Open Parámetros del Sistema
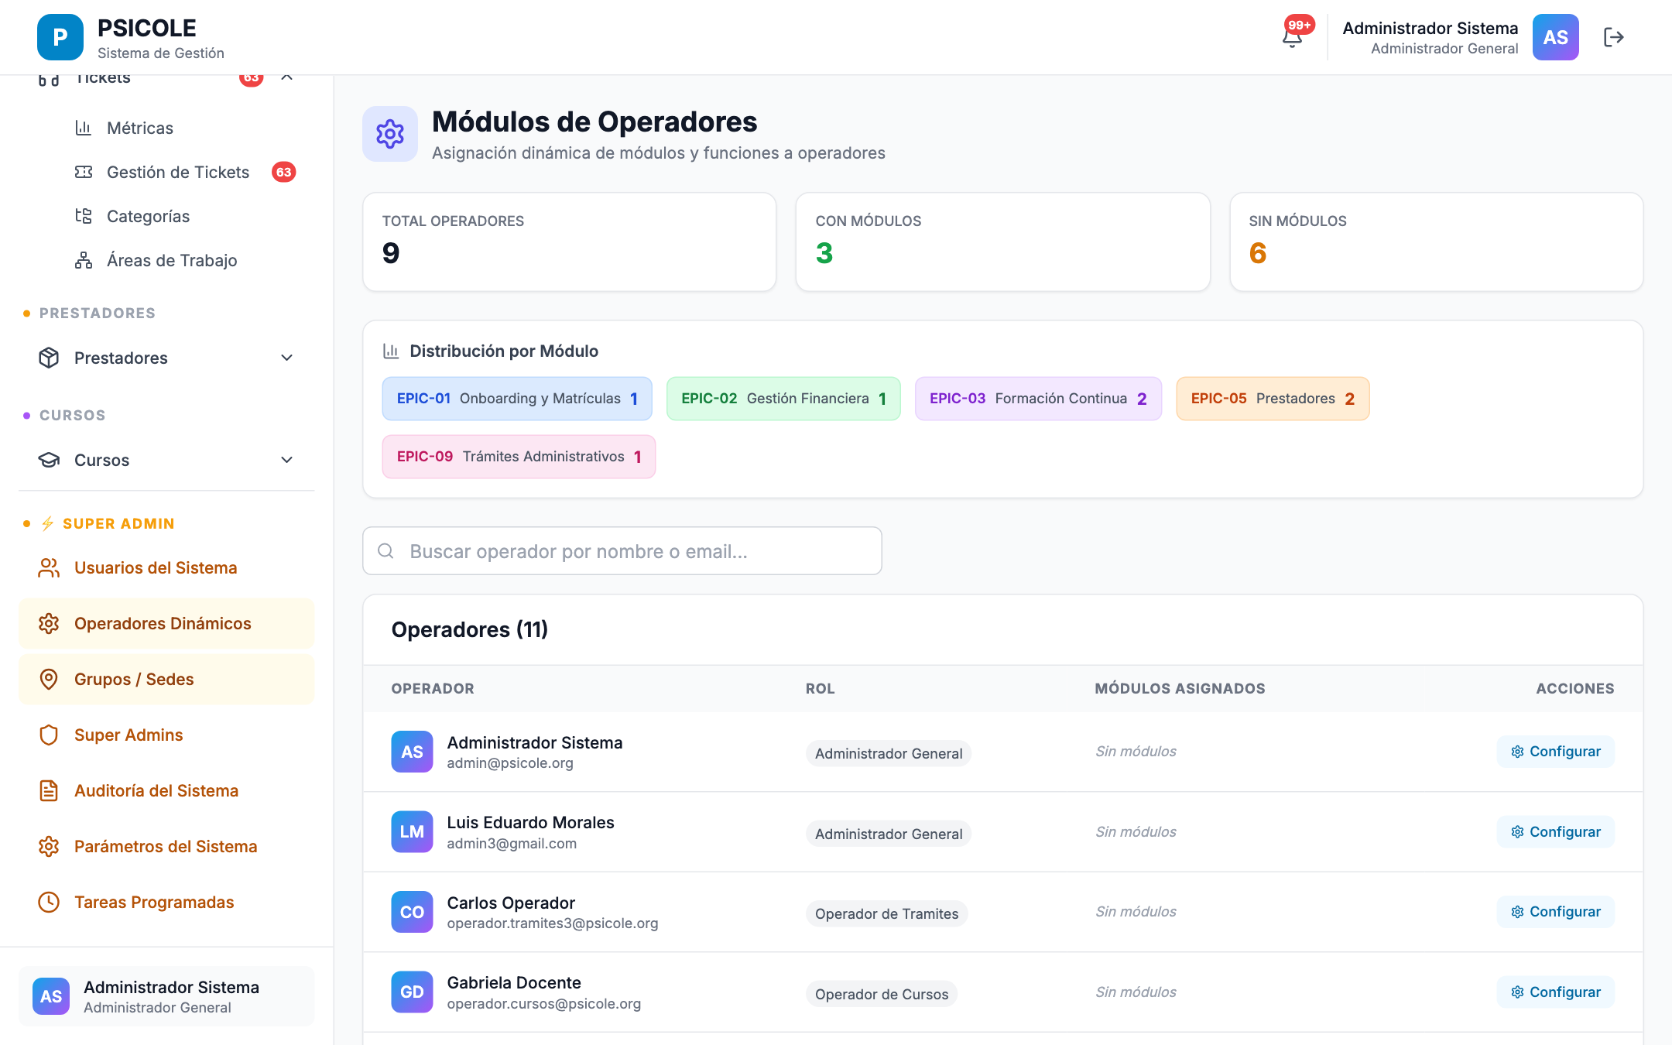This screenshot has width=1672, height=1045. tap(166, 847)
